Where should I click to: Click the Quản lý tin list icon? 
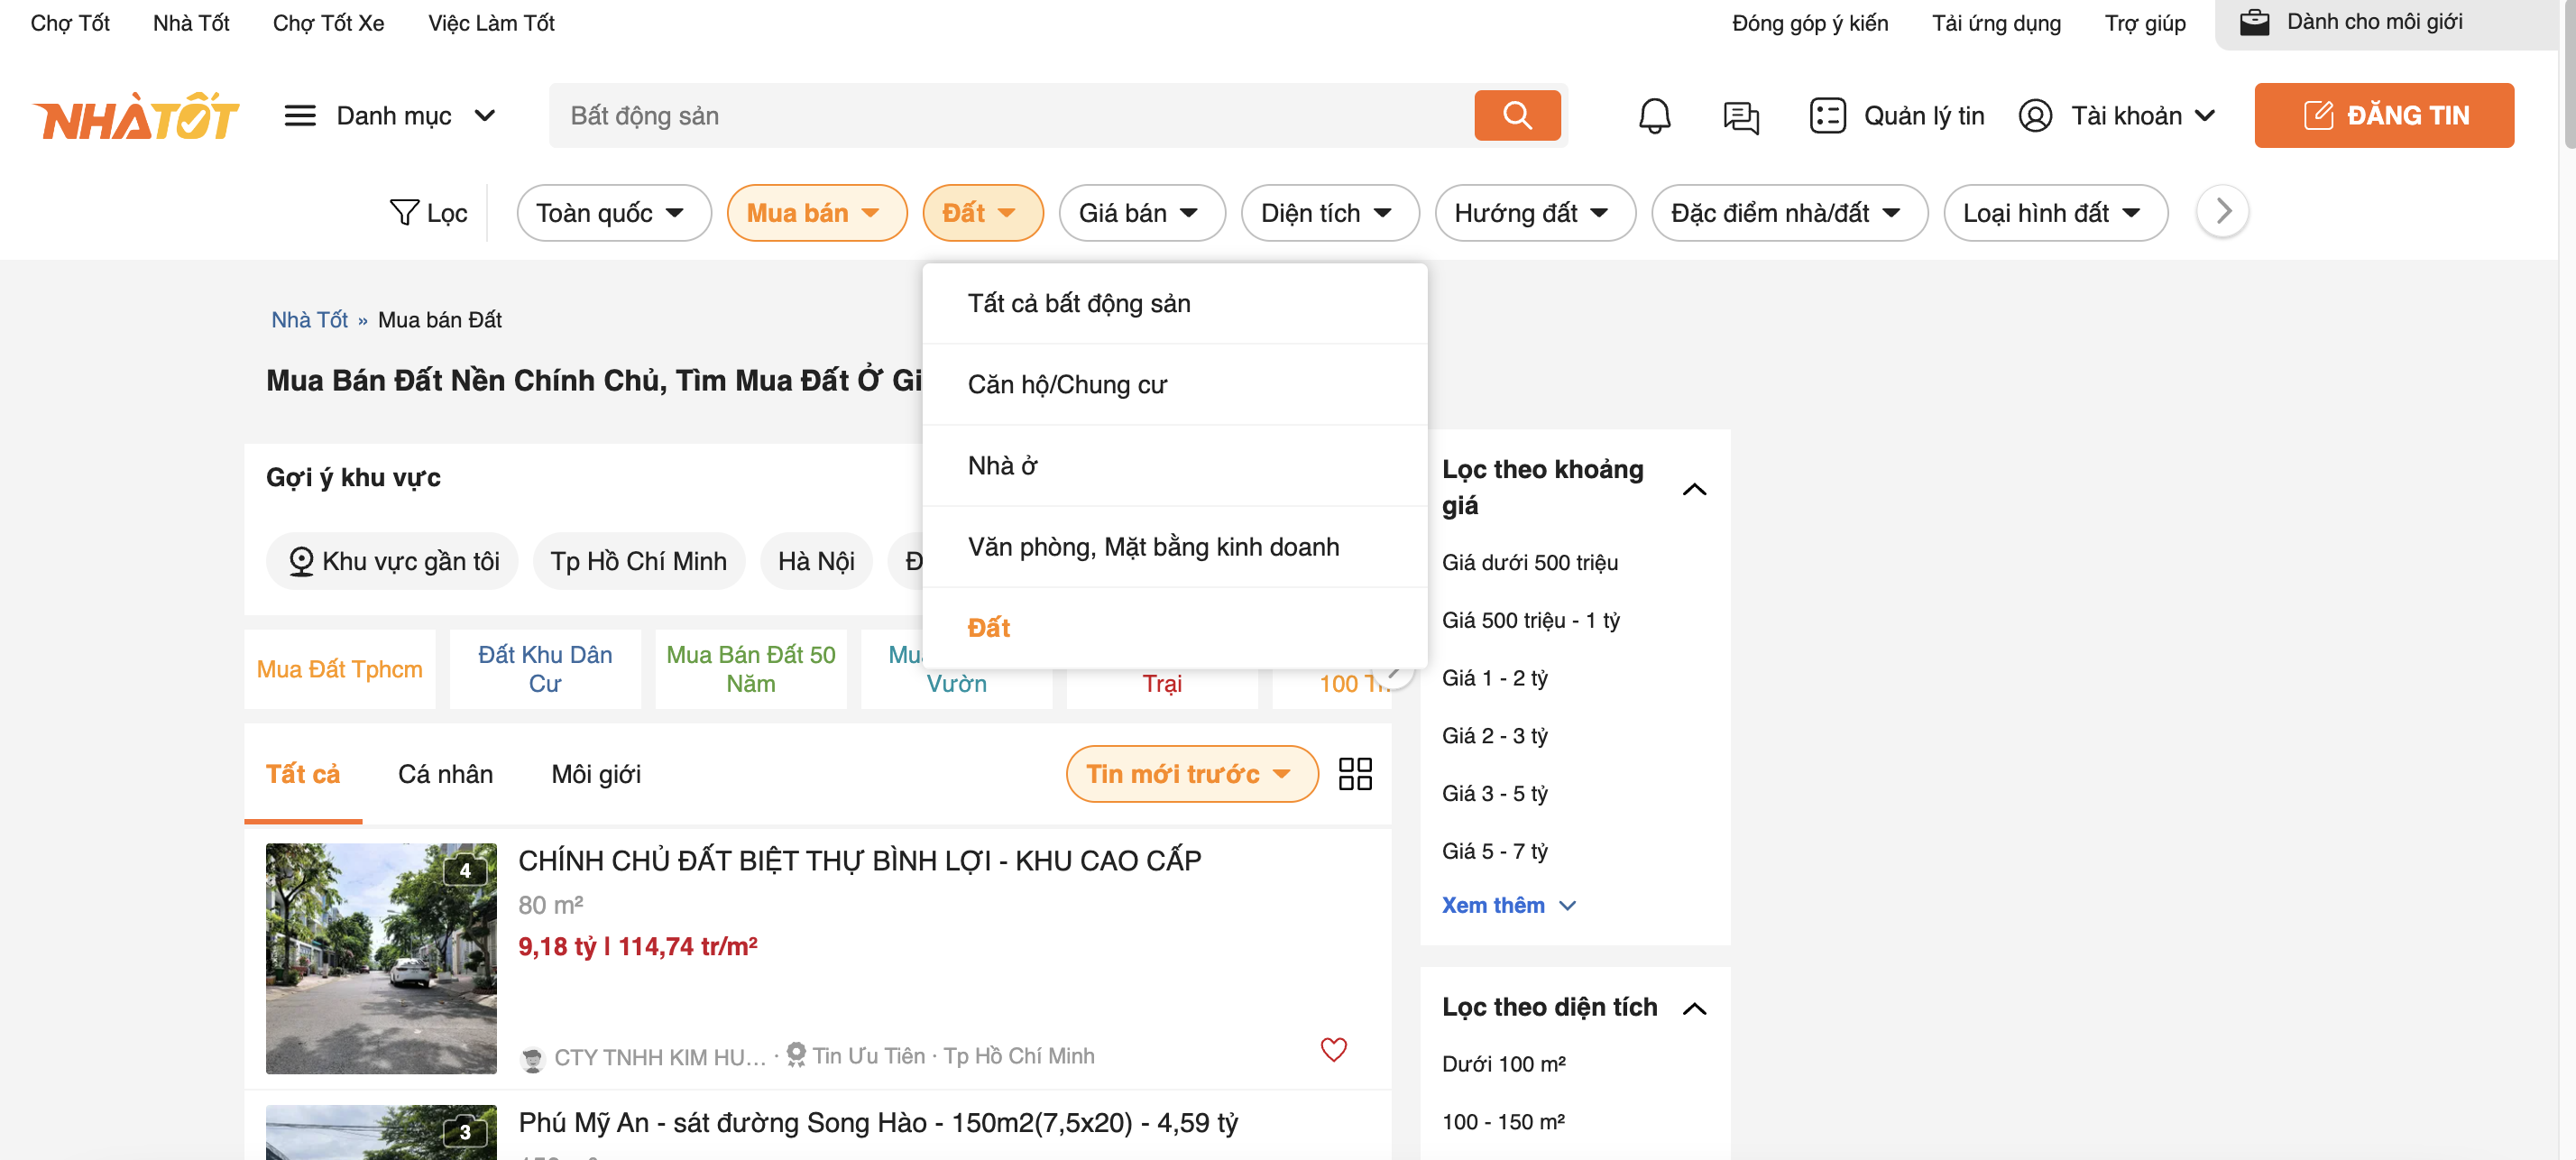pos(1827,116)
